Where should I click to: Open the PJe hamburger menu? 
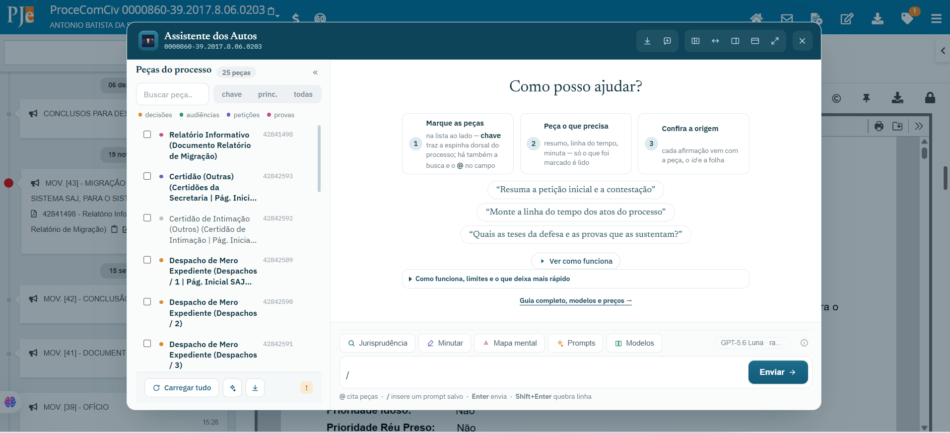[937, 19]
